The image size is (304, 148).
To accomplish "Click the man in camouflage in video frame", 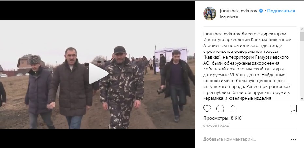I will [122, 88].
